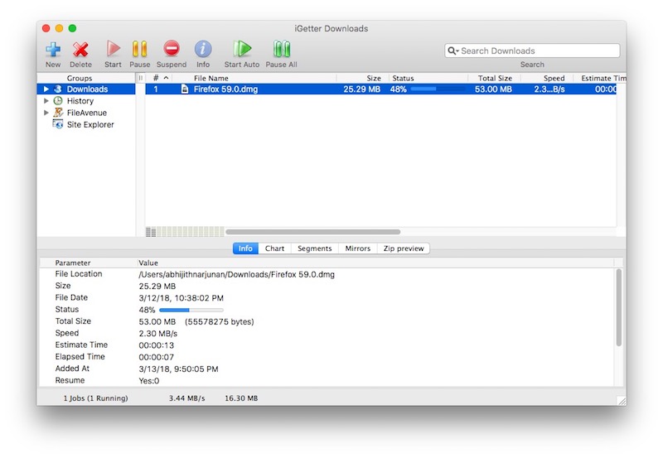Click the Info panel vertical scrollbar
This screenshot has height=458, width=663.
coord(618,307)
